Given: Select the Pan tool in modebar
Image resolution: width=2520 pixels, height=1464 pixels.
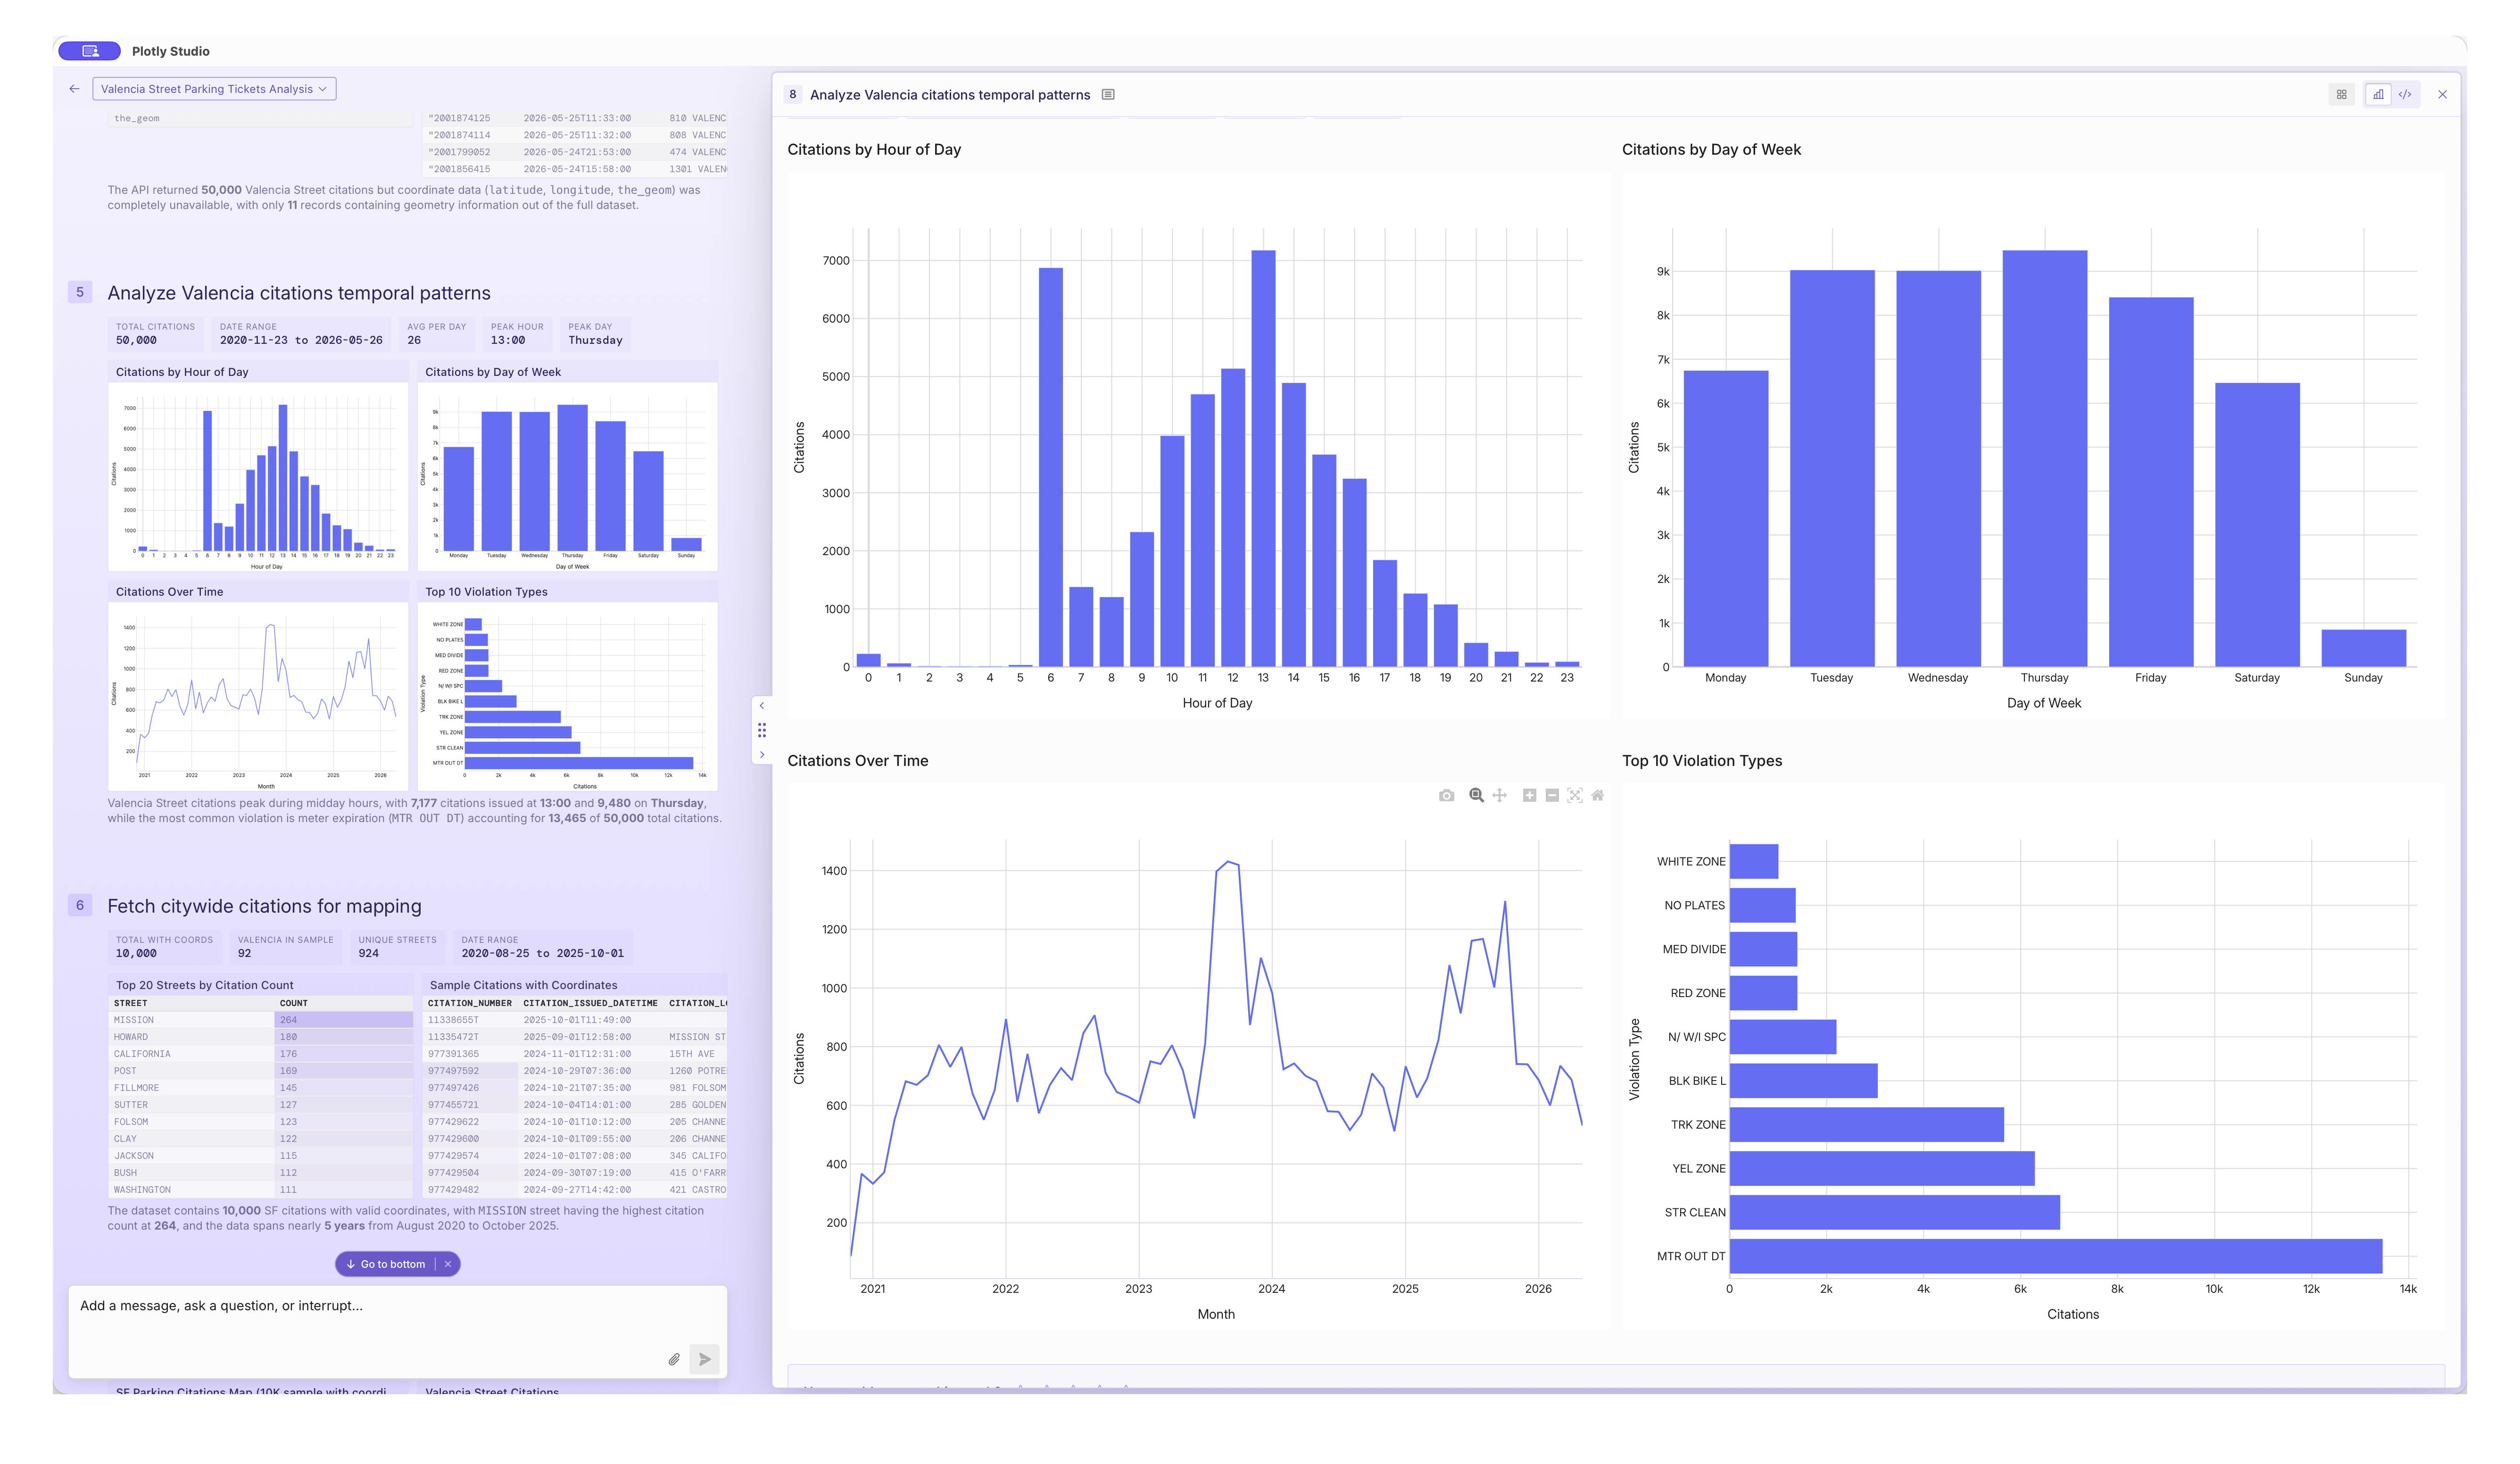Looking at the screenshot, I should [x=1499, y=796].
